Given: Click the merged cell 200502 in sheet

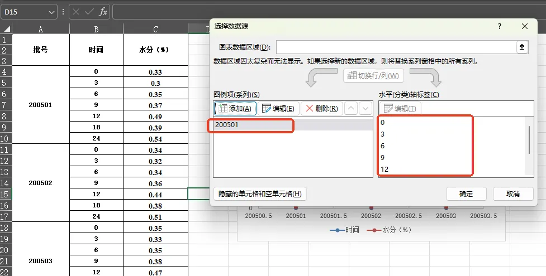Looking at the screenshot, I should (x=41, y=183).
